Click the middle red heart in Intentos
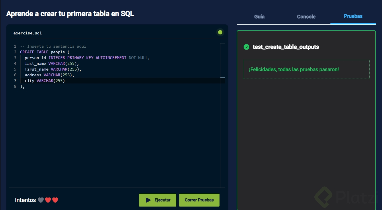Viewport: 382px width, 210px height. click(48, 200)
